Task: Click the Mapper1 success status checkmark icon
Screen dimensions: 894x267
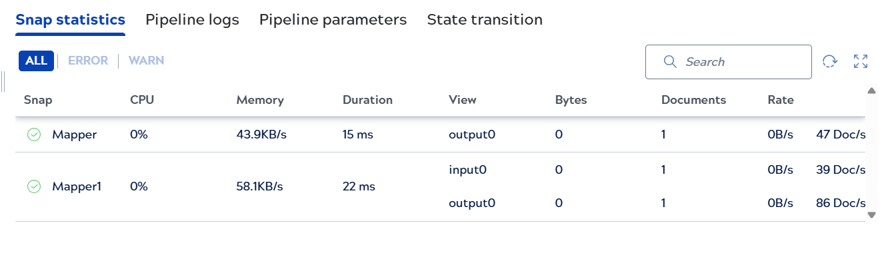Action: click(33, 186)
